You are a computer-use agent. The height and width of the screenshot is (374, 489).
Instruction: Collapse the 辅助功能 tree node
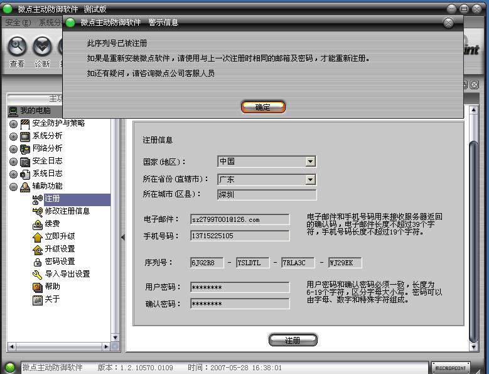13,187
